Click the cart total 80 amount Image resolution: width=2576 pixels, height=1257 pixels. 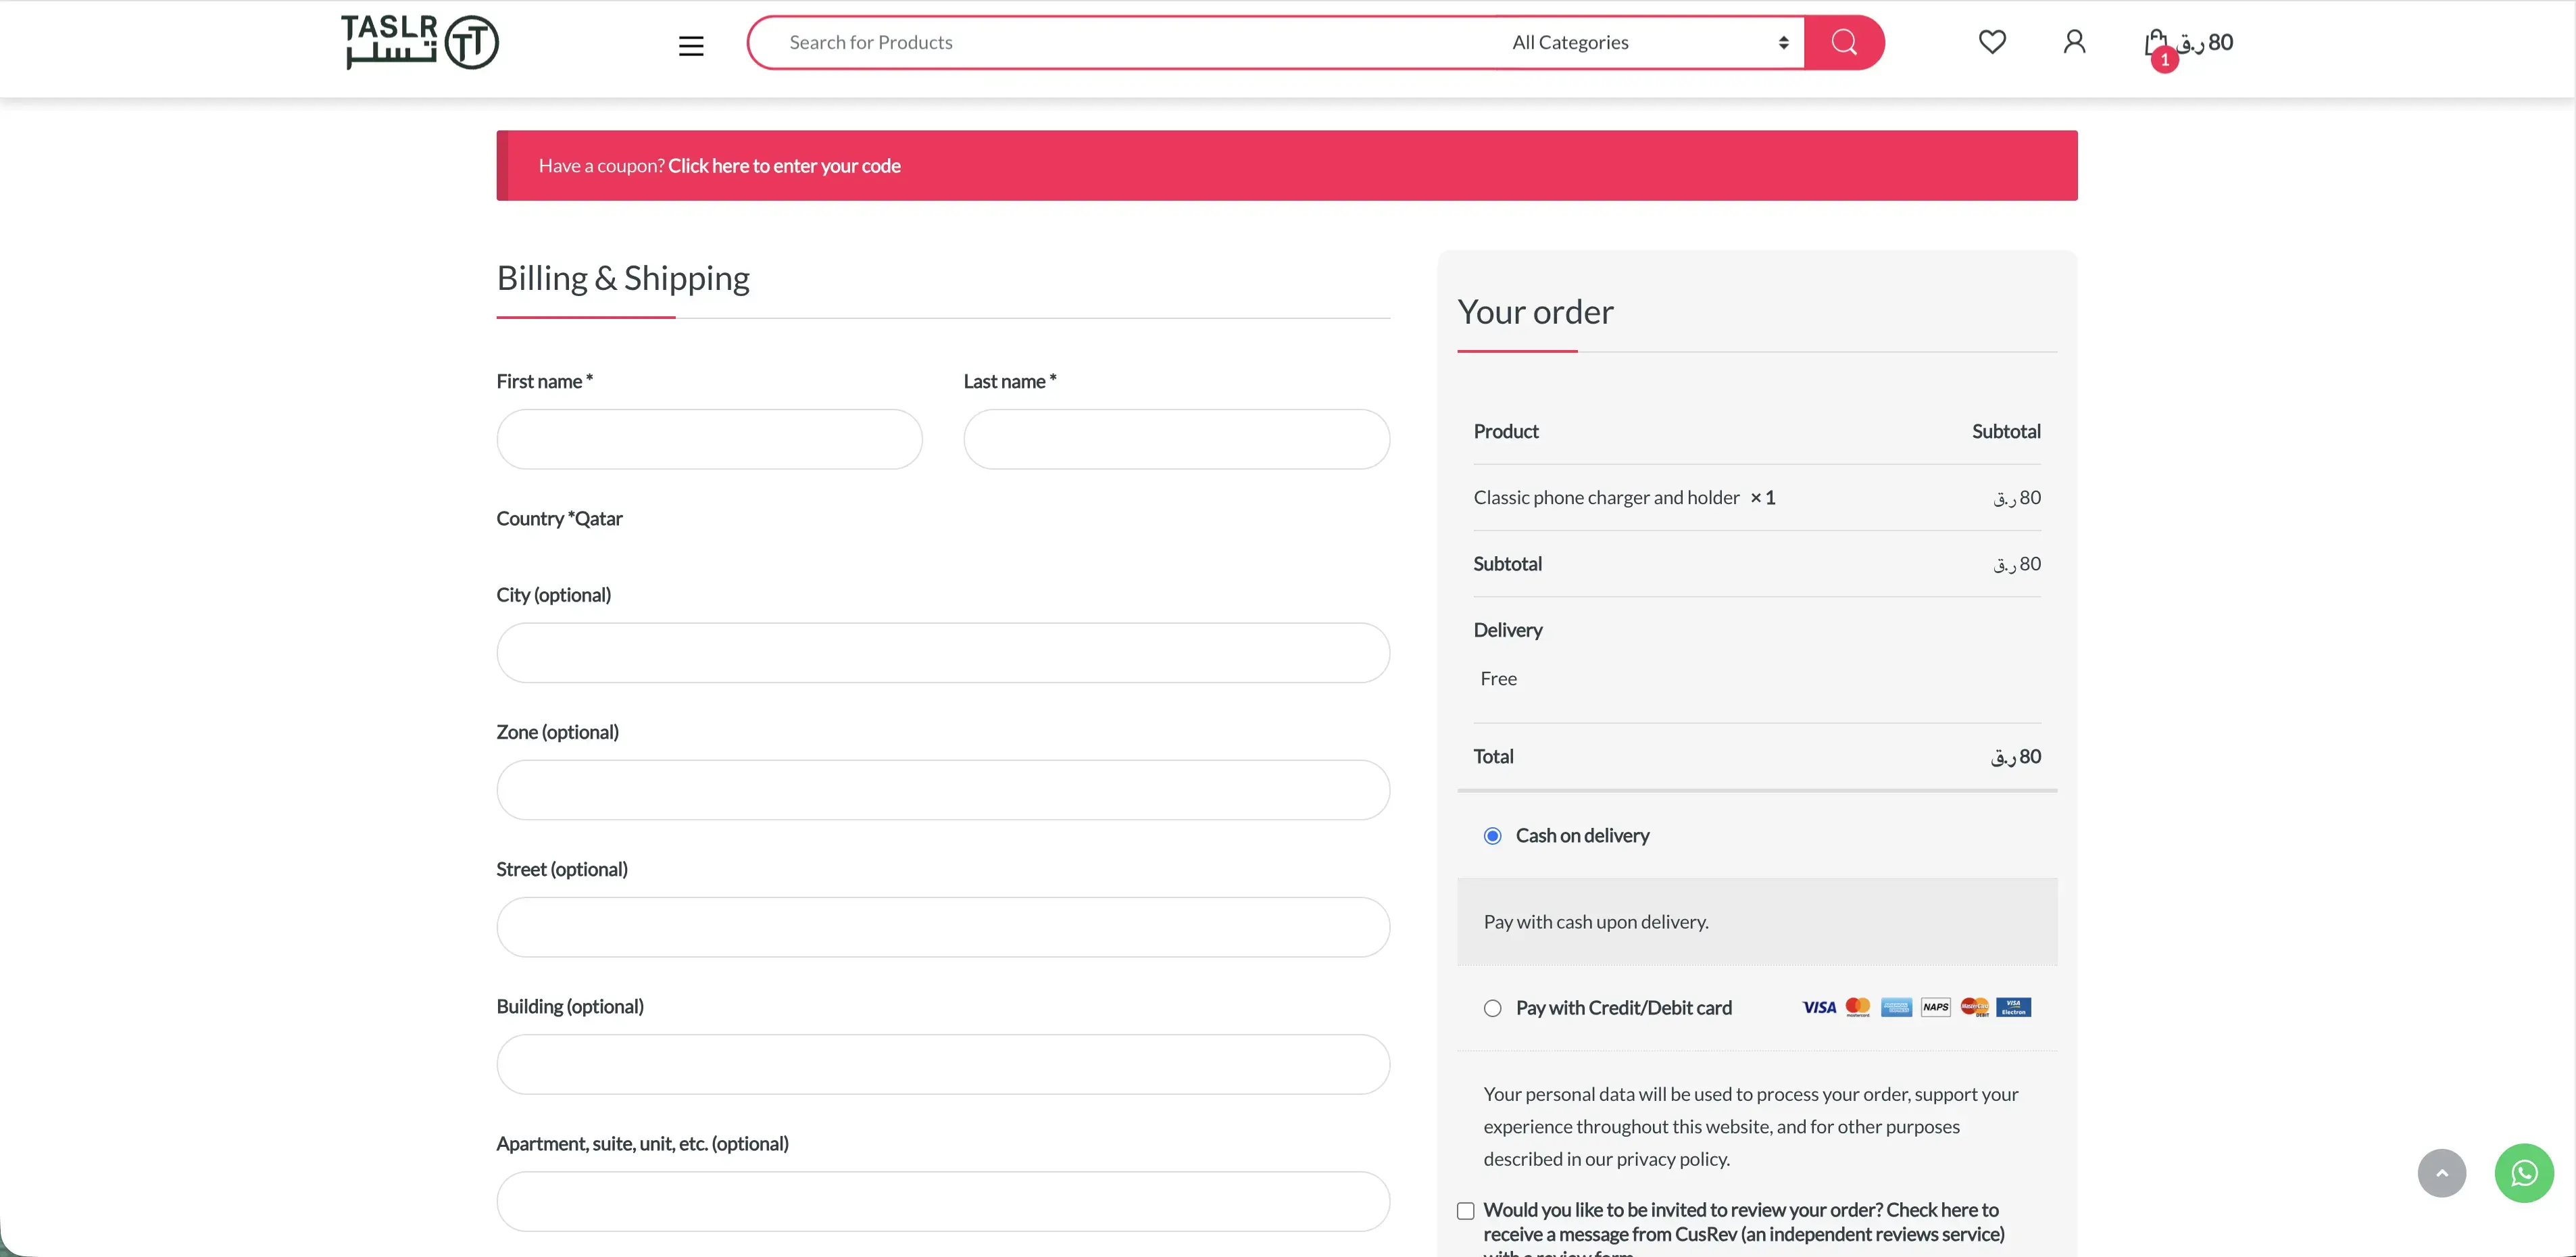(2206, 42)
